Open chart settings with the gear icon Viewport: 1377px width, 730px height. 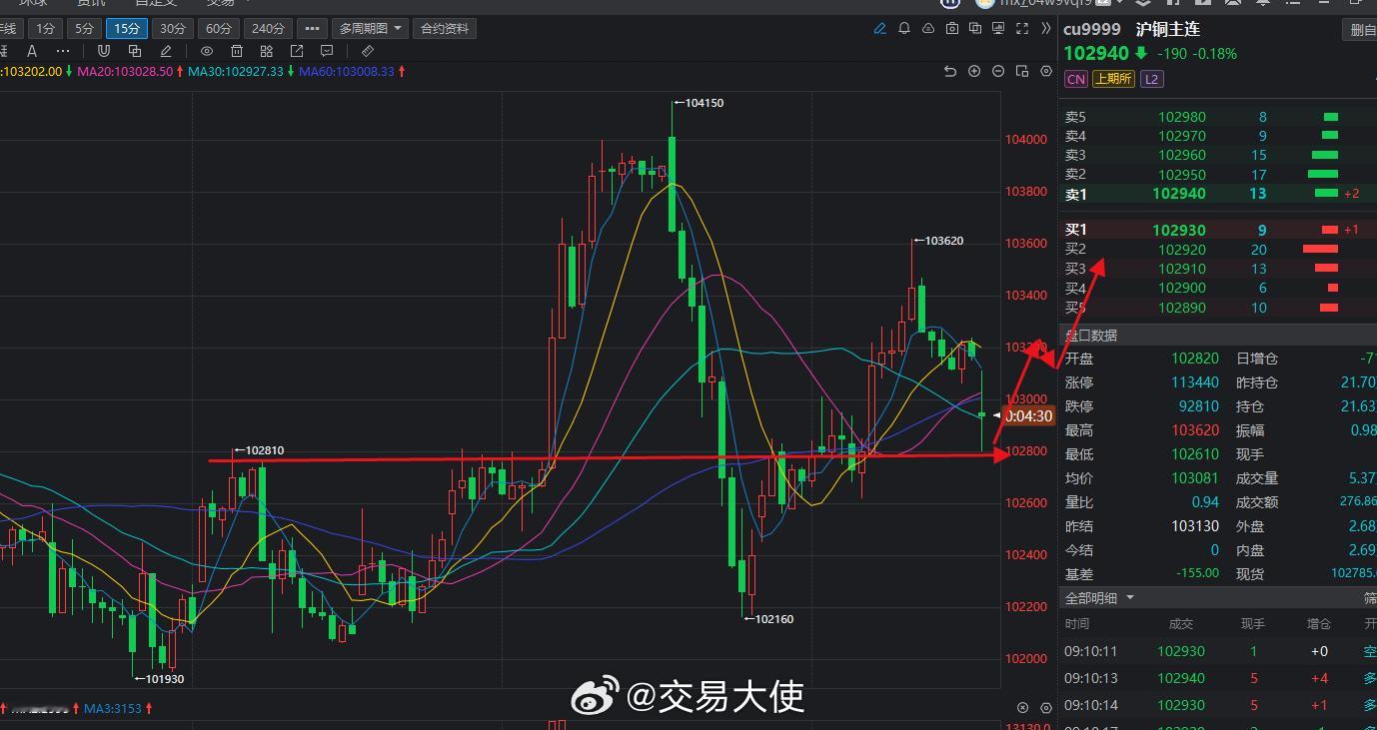pos(1047,71)
